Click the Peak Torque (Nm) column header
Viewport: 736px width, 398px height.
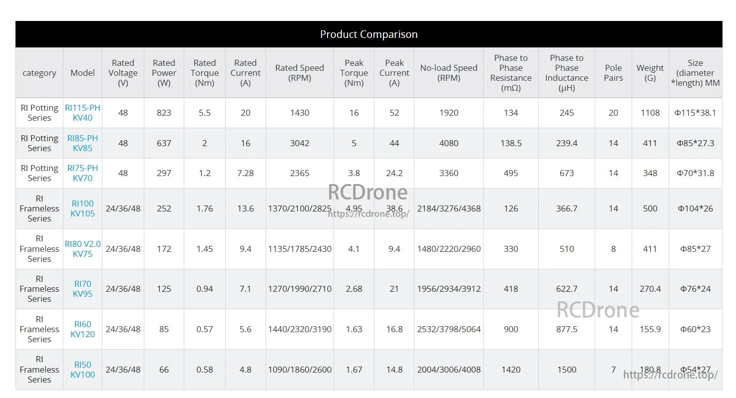[x=354, y=73]
